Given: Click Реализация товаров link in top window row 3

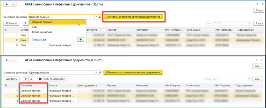Looking at the screenshot, I should click(61, 45).
